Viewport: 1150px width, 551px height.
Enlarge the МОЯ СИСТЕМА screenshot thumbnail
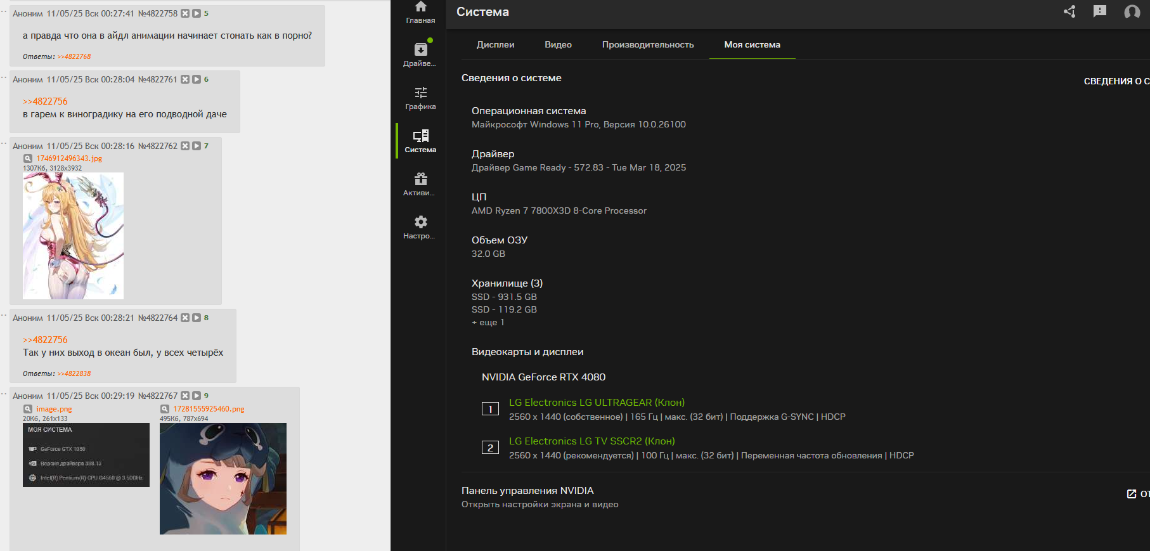86,455
